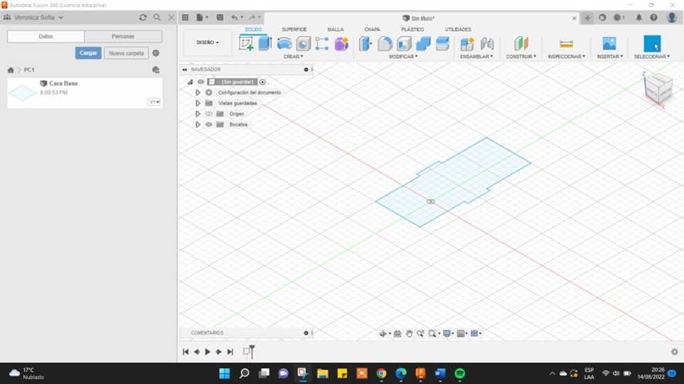Select the Rectangular Pattern tool
Viewport: 684px width, 384px height.
[x=322, y=44]
